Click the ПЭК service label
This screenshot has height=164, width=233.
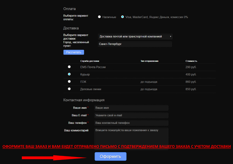coord(83,82)
